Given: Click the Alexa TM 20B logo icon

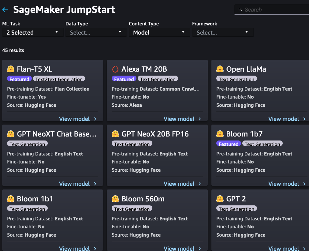Looking at the screenshot, I should pyautogui.click(x=115, y=69).
